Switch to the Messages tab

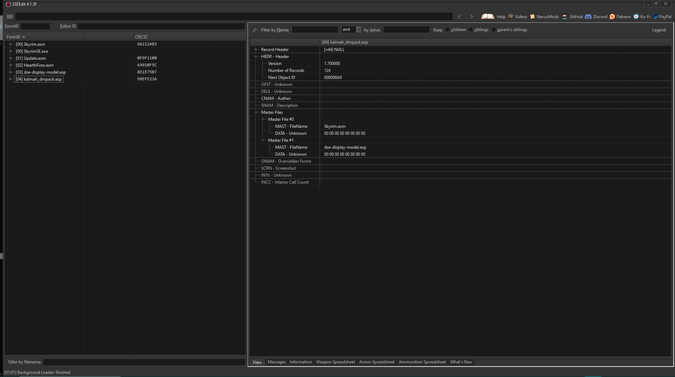(x=277, y=362)
